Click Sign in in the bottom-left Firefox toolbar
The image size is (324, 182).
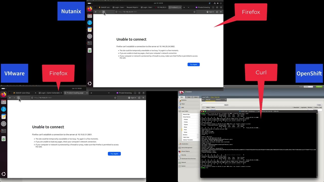coord(132,98)
